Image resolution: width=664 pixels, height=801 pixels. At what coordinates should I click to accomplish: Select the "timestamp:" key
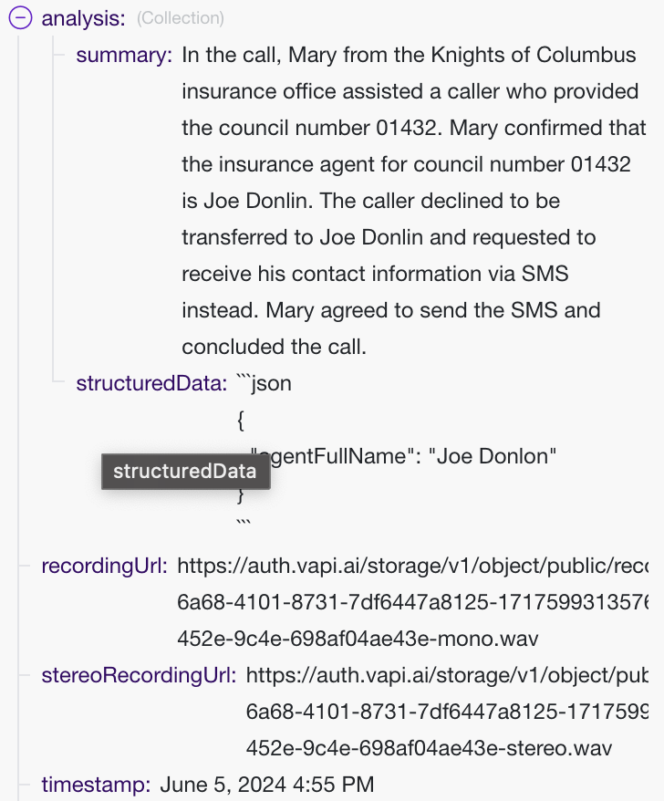(x=96, y=785)
